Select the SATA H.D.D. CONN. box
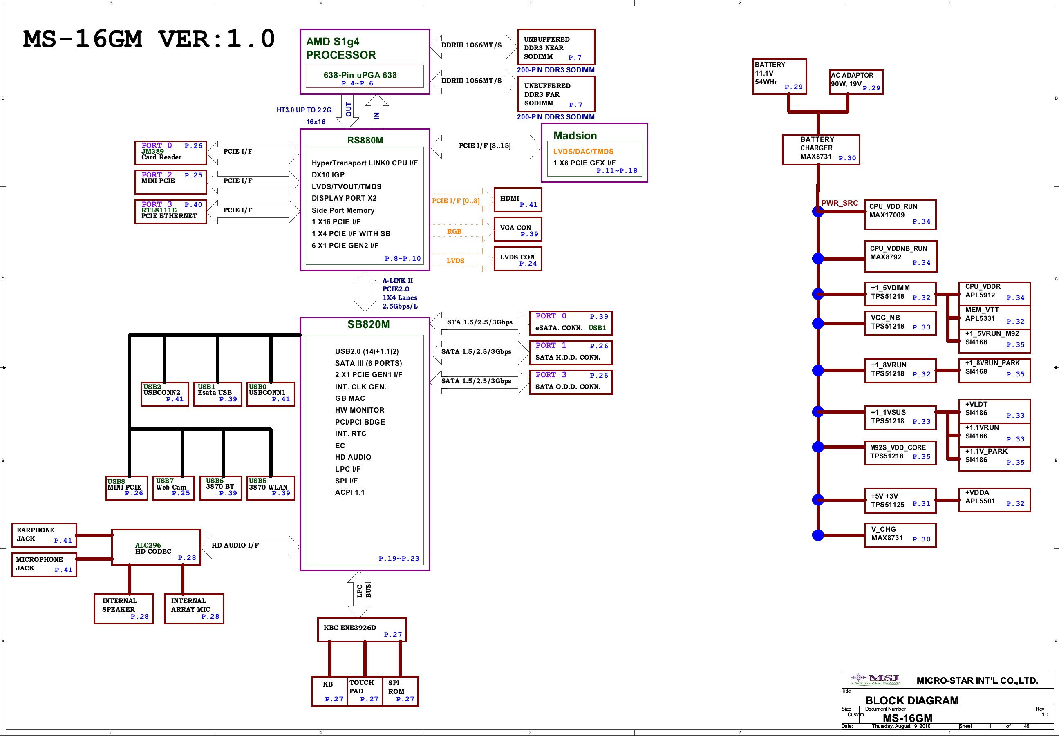This screenshot has width=1059, height=738. pos(571,353)
